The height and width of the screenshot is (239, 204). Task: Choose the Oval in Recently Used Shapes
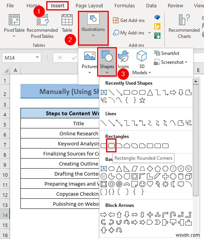tap(135, 92)
